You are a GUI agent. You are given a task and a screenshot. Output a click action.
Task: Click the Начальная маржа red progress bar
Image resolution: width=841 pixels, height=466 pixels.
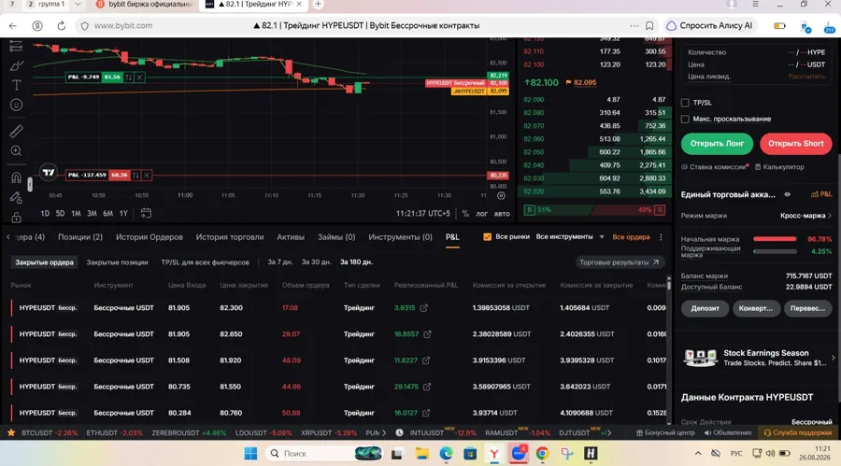[775, 239]
